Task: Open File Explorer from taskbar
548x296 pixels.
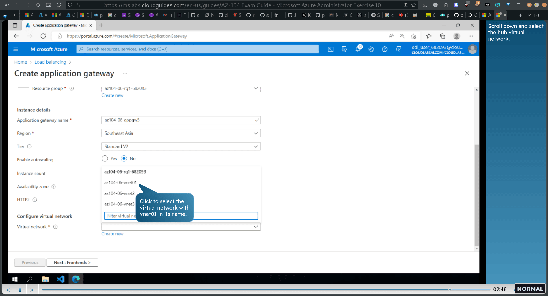Action: coord(45,279)
